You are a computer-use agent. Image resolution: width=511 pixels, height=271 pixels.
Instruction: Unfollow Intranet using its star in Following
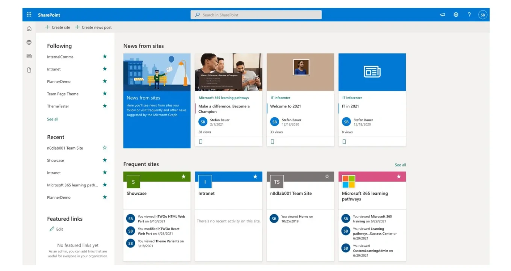click(x=104, y=69)
